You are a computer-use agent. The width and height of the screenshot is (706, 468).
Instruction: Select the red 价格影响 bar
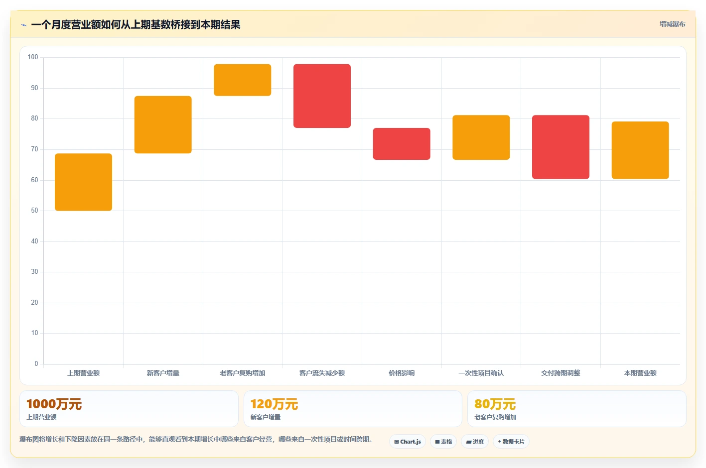[x=402, y=144]
